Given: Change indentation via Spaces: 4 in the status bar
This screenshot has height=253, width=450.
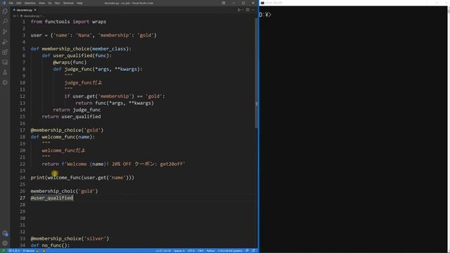Looking at the screenshot, I should click(179, 251).
